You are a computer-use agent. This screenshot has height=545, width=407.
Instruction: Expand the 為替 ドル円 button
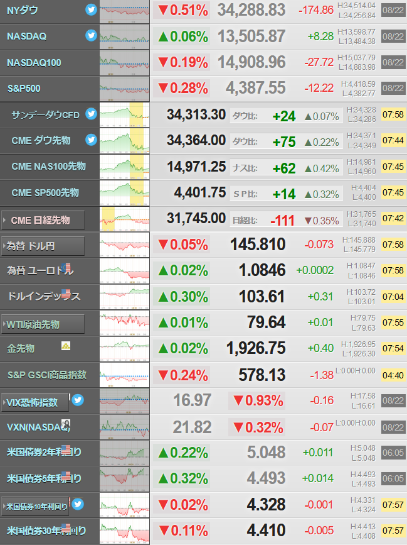tap(43, 246)
